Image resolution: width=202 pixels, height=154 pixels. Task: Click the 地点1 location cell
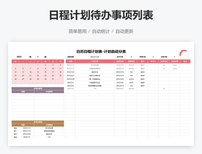pyautogui.click(x=142, y=65)
